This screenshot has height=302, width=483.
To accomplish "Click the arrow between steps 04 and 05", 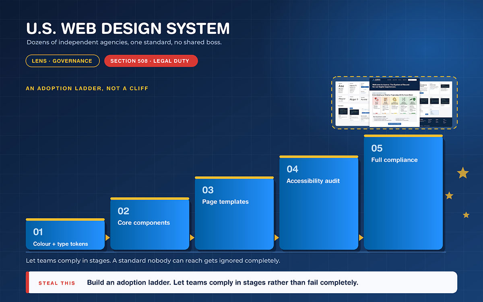I will tap(361, 238).
